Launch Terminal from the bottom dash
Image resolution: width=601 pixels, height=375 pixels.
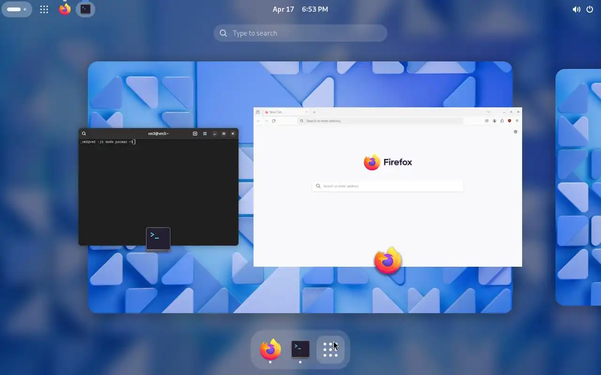pos(300,349)
